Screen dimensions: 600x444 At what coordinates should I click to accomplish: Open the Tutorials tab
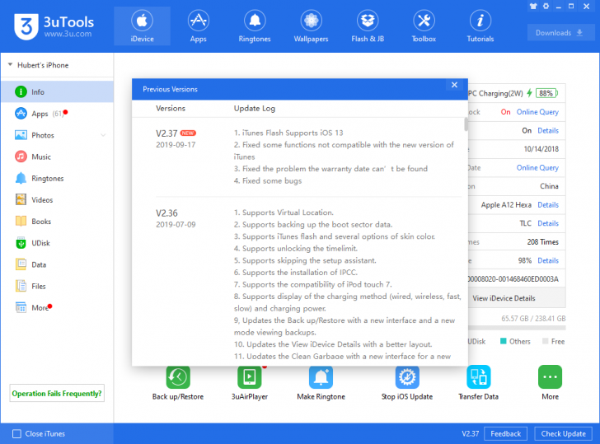(x=480, y=26)
